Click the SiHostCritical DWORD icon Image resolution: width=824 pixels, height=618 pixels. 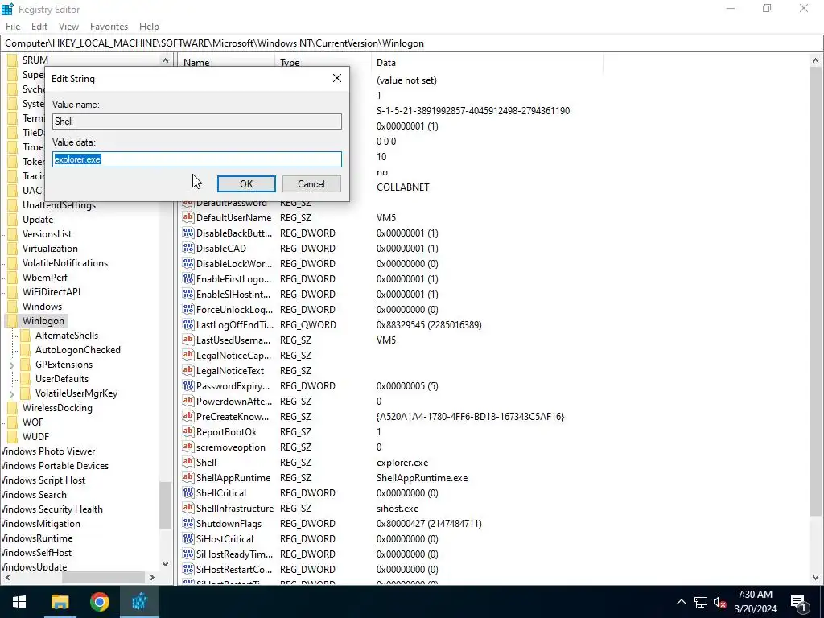[x=188, y=538]
